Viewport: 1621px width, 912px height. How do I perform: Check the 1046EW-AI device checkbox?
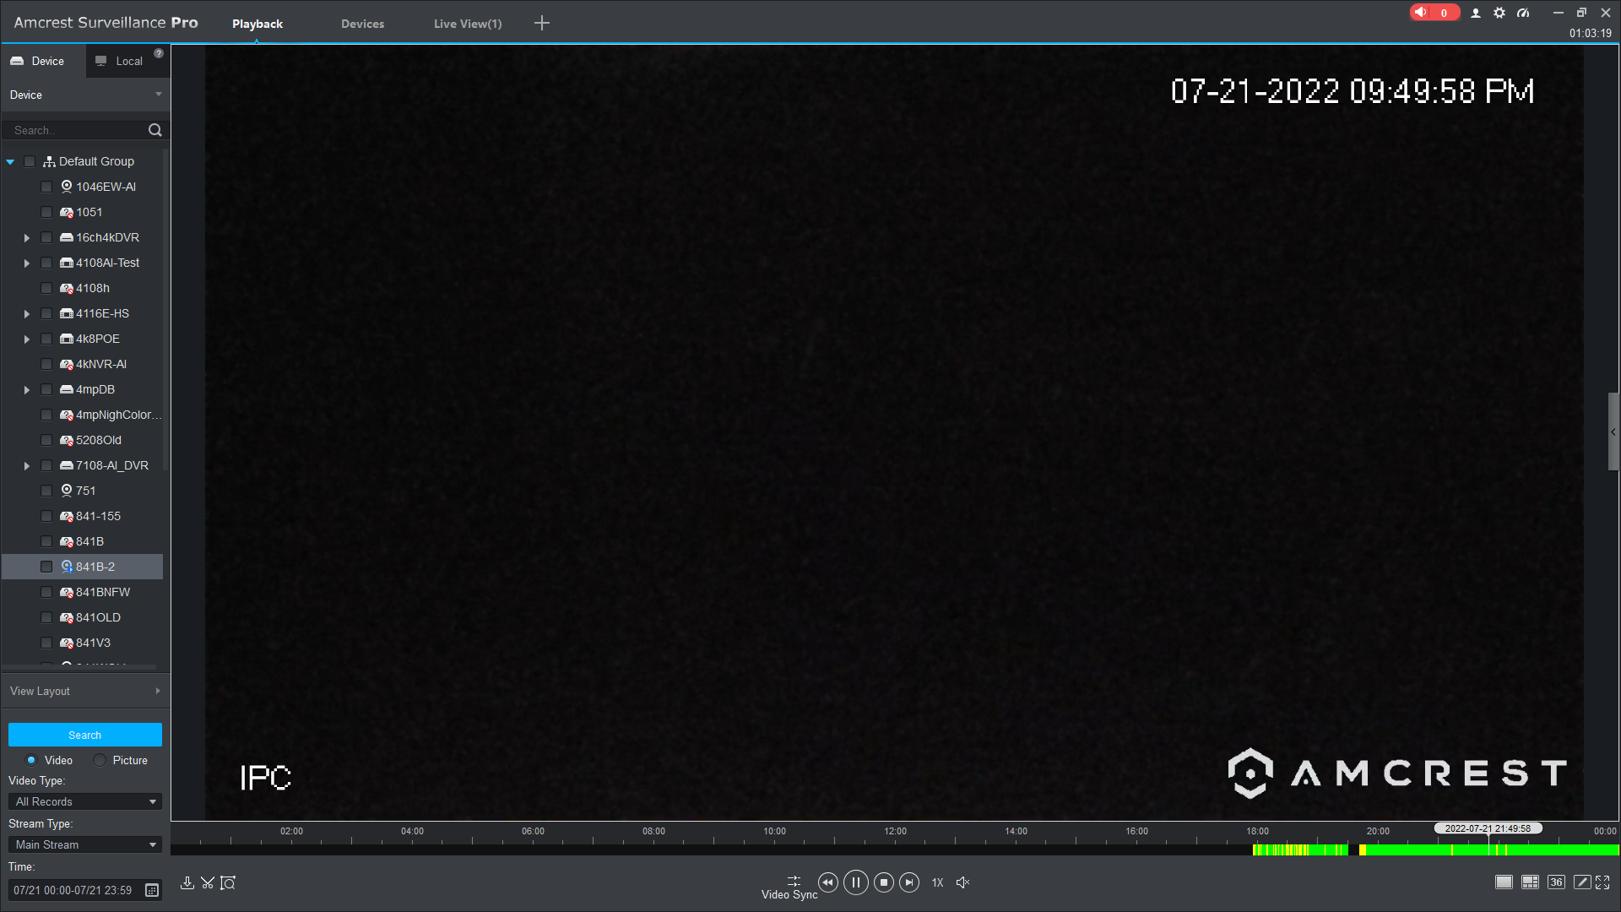tap(46, 187)
